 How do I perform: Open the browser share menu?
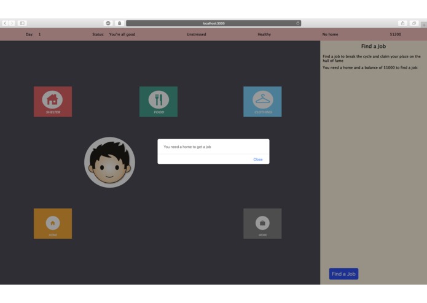402,23
